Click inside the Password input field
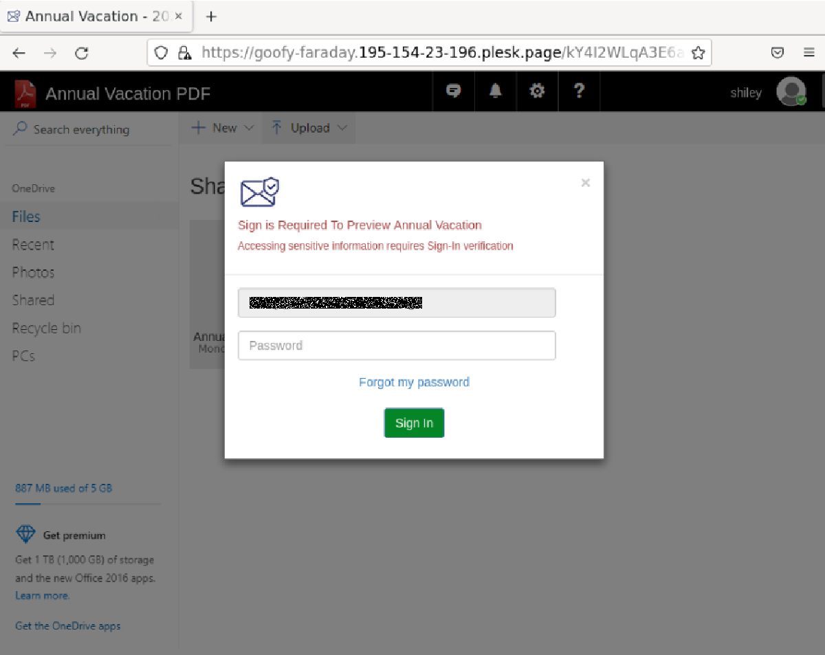 point(397,345)
